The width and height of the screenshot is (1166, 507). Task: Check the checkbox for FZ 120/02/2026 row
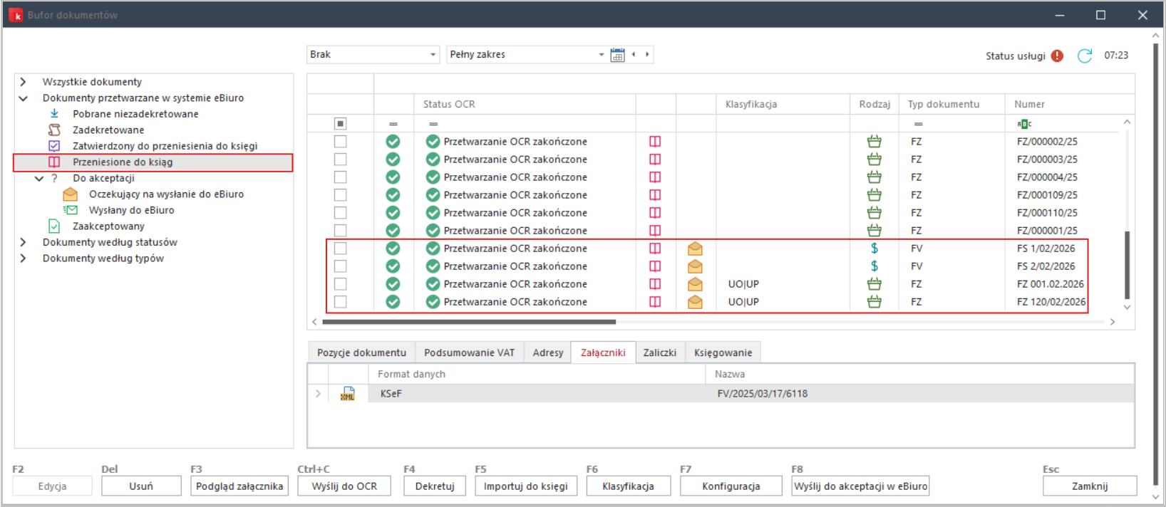341,302
